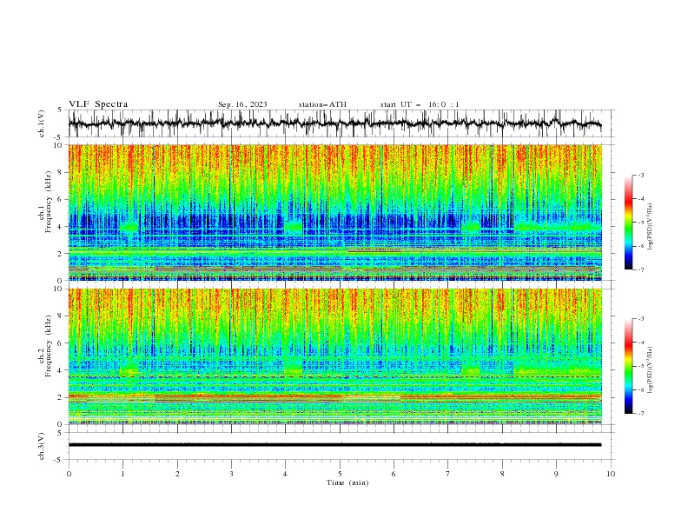Image resolution: width=688 pixels, height=532 pixels.
Task: Click the "10" tick of ch.2 frequency axis
Action: [58, 289]
